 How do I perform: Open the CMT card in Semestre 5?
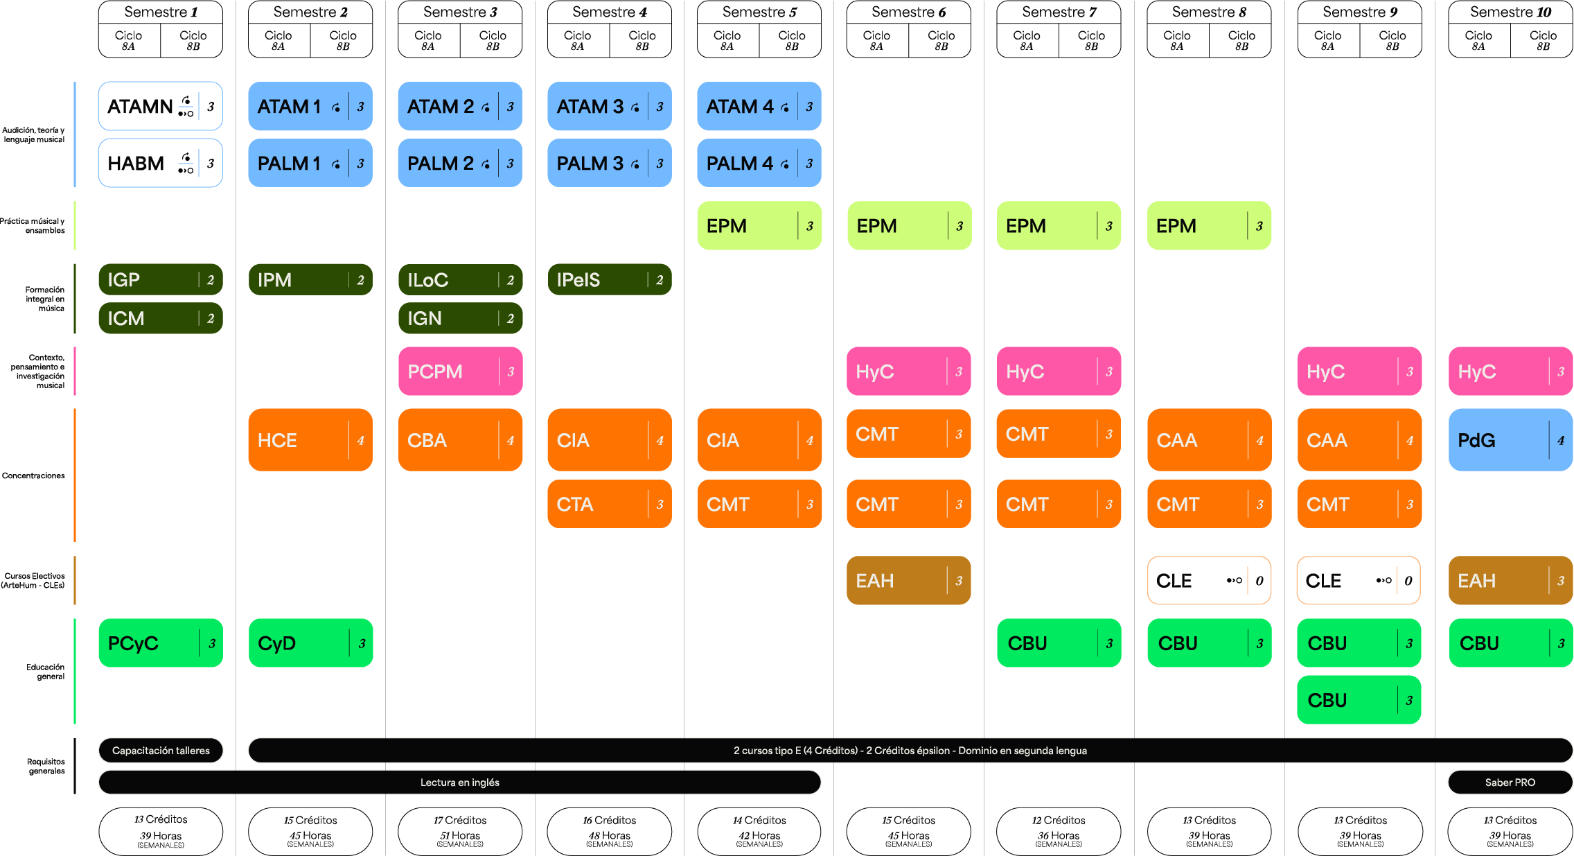coord(759,504)
